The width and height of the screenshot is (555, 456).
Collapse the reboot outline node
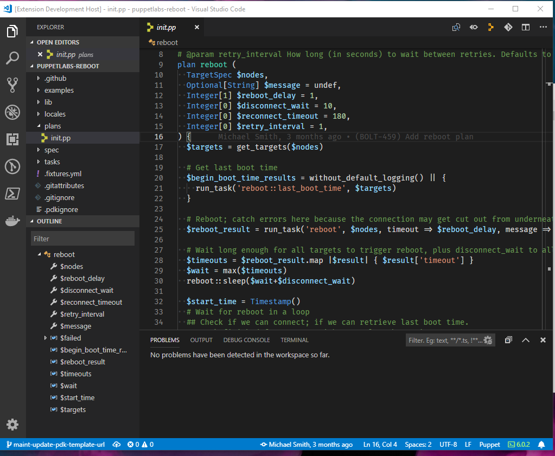pos(40,254)
